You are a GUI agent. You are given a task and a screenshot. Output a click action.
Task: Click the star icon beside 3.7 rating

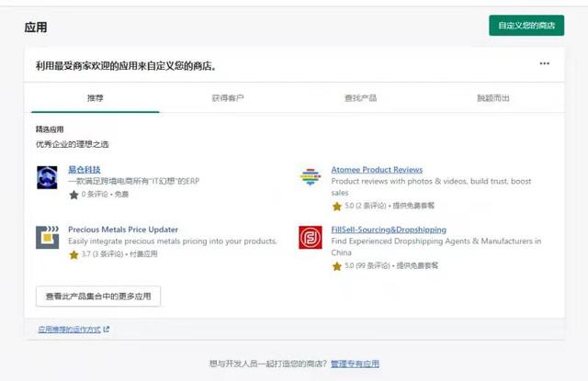coord(73,254)
